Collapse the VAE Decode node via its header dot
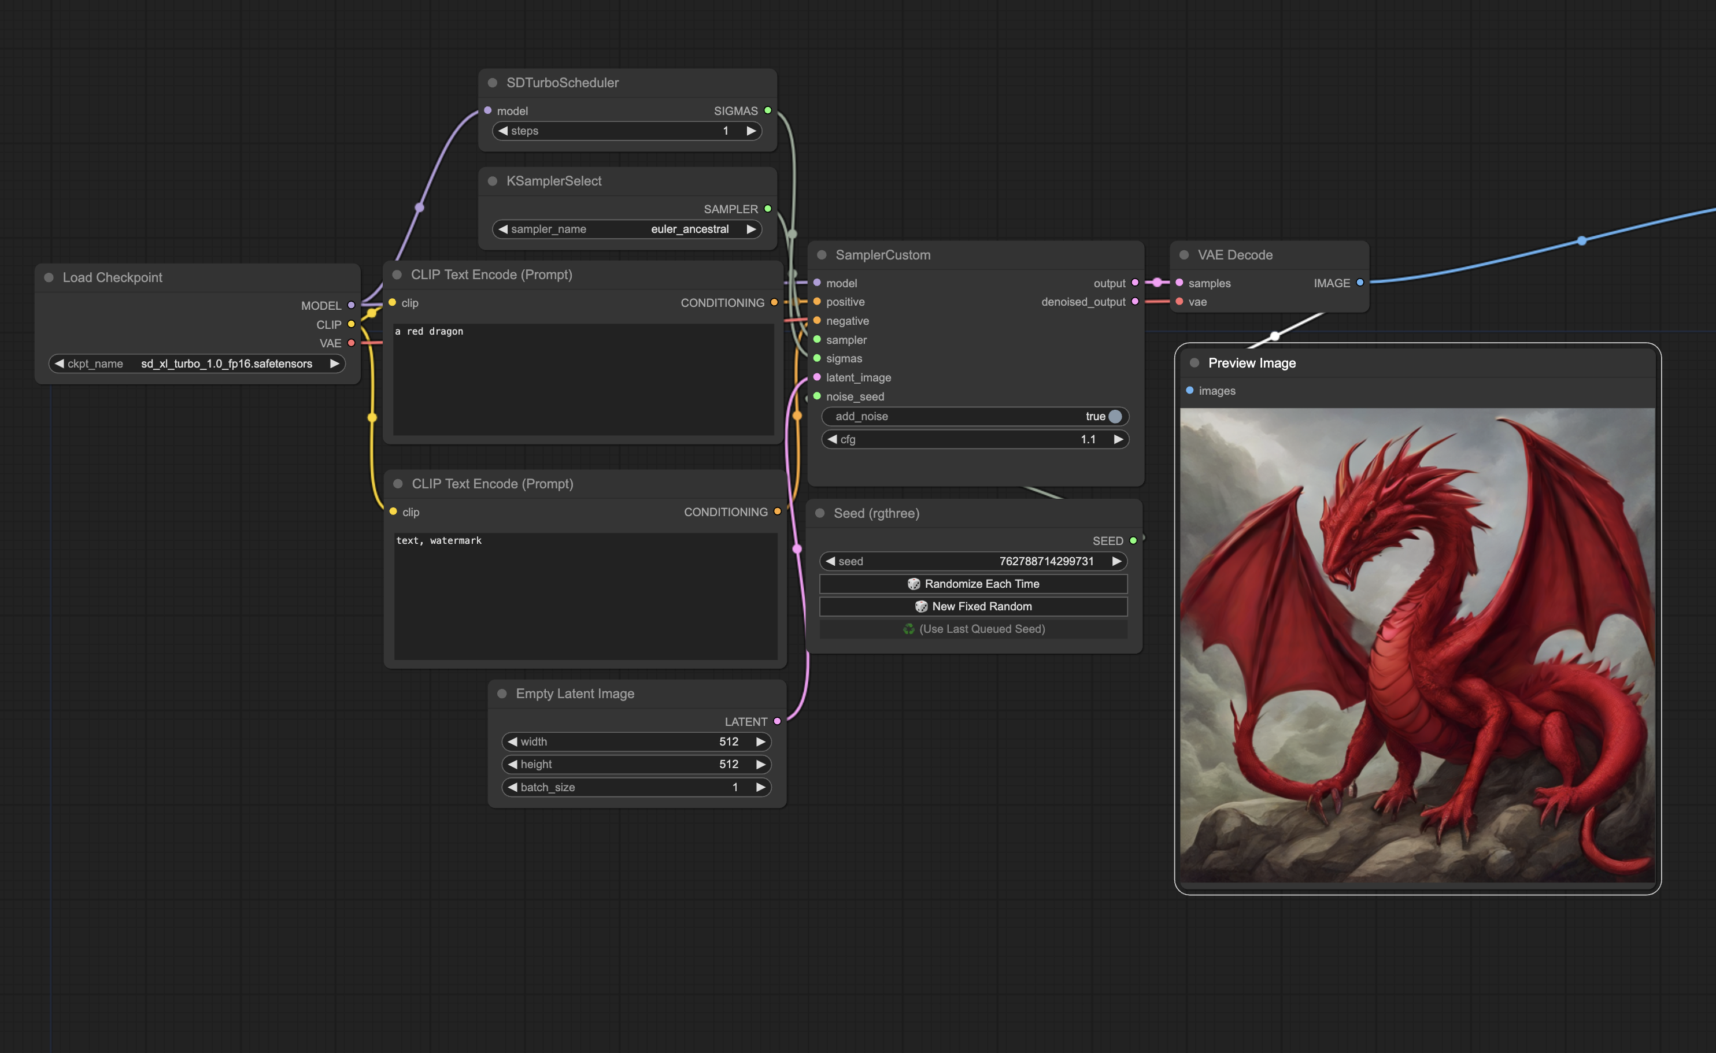The image size is (1716, 1053). pos(1184,255)
